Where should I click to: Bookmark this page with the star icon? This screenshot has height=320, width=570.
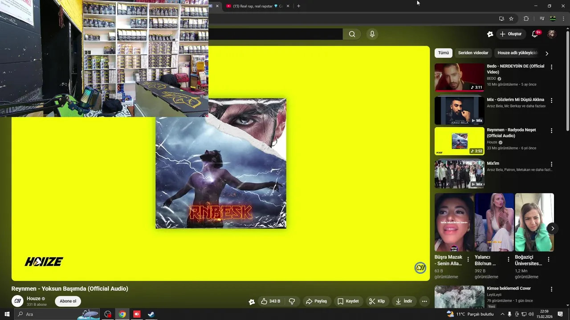(x=511, y=19)
